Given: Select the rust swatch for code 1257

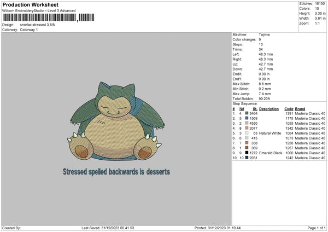Looking at the screenshot, I should (x=247, y=148).
